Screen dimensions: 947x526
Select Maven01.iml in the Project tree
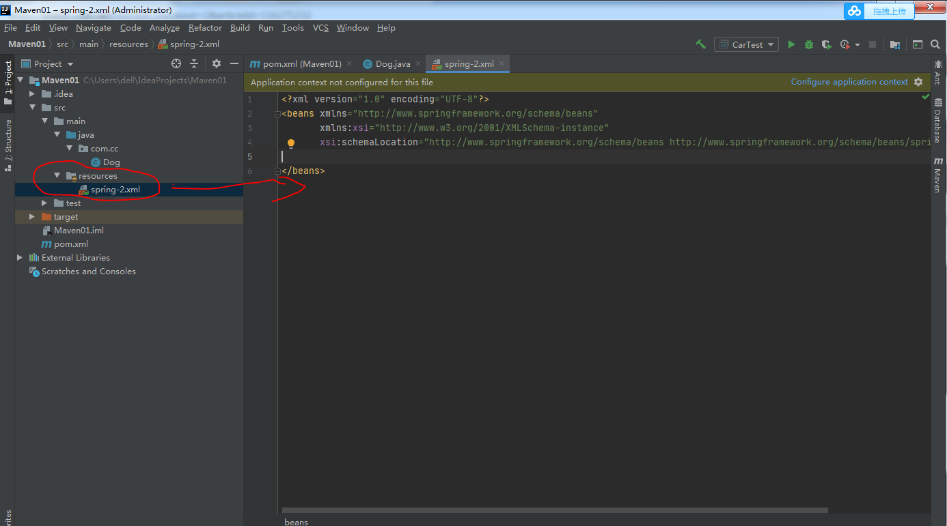point(79,231)
